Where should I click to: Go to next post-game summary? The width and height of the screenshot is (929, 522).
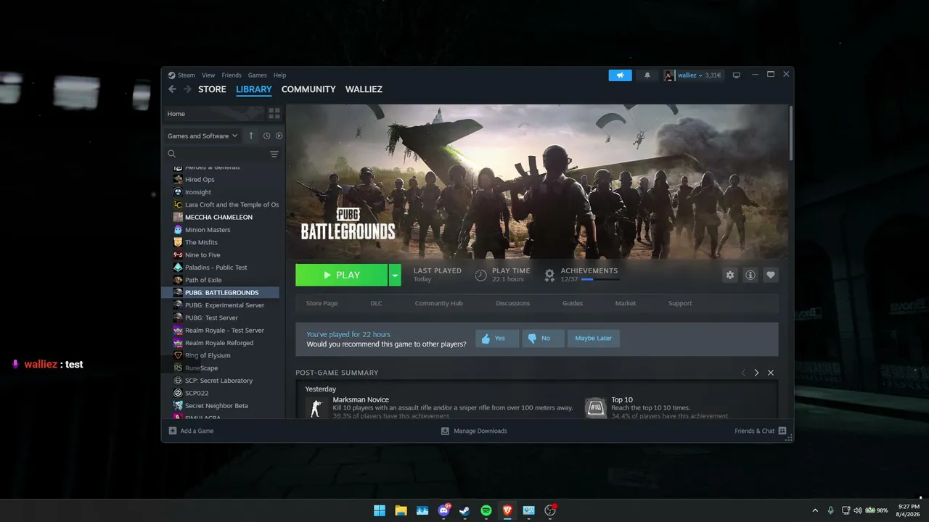pyautogui.click(x=756, y=373)
